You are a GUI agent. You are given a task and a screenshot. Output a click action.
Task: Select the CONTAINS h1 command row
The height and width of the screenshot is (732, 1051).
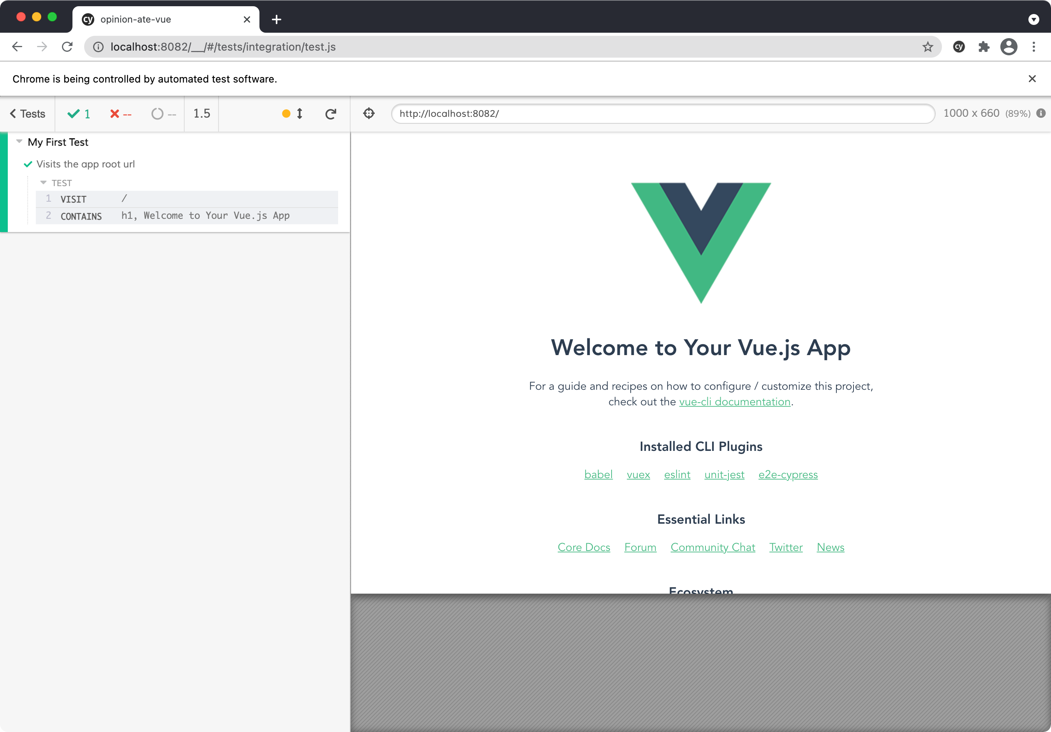[x=187, y=216]
